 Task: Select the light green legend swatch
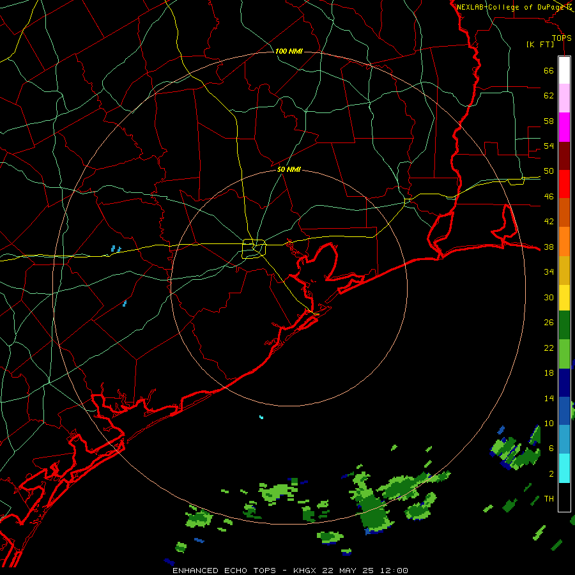[564, 354]
